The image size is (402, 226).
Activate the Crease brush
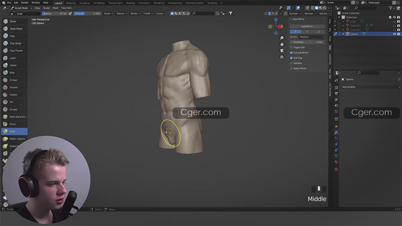click(x=14, y=80)
